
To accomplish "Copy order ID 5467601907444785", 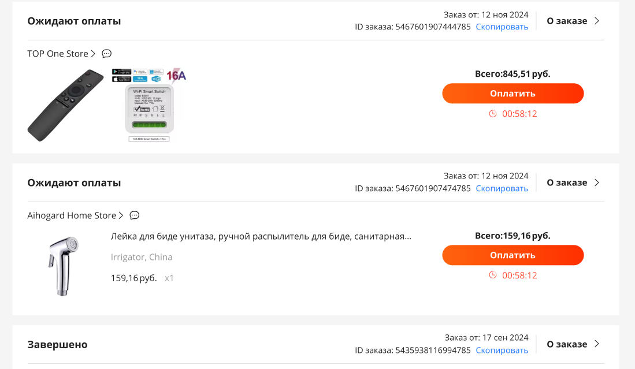I will (x=502, y=27).
